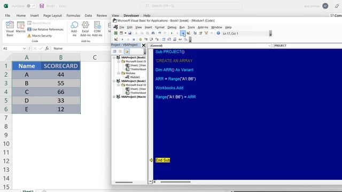Image resolution: width=342 pixels, height=192 pixels.
Task: Open Debug toolbar options arrow
Action: coord(190,39)
